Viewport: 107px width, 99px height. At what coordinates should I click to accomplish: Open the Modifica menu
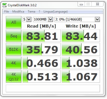click(18, 12)
